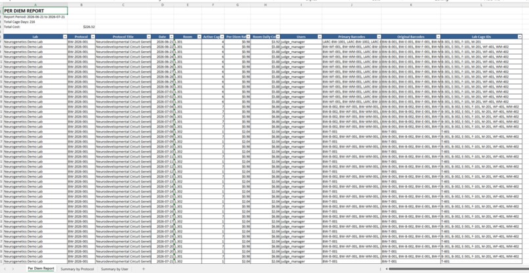Open the Primary Barcodes filter dropdown
Image resolution: width=529 pixels, height=273 pixels.
click(379, 37)
